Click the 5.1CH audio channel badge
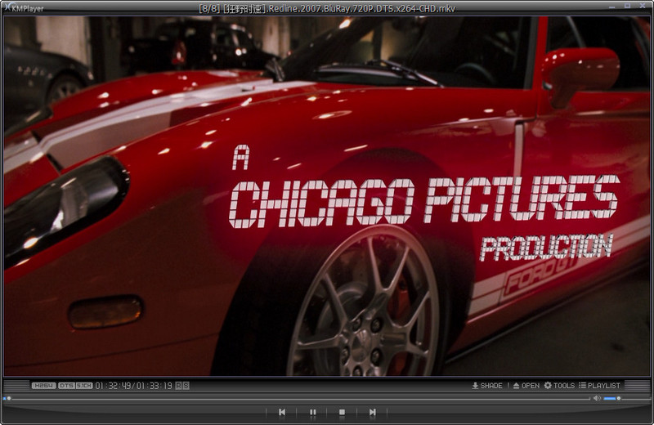 (x=83, y=386)
